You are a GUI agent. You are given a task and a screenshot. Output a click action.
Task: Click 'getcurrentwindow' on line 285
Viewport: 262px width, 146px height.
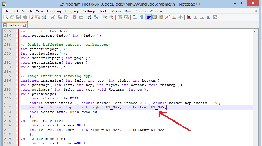pyautogui.click(x=48, y=31)
